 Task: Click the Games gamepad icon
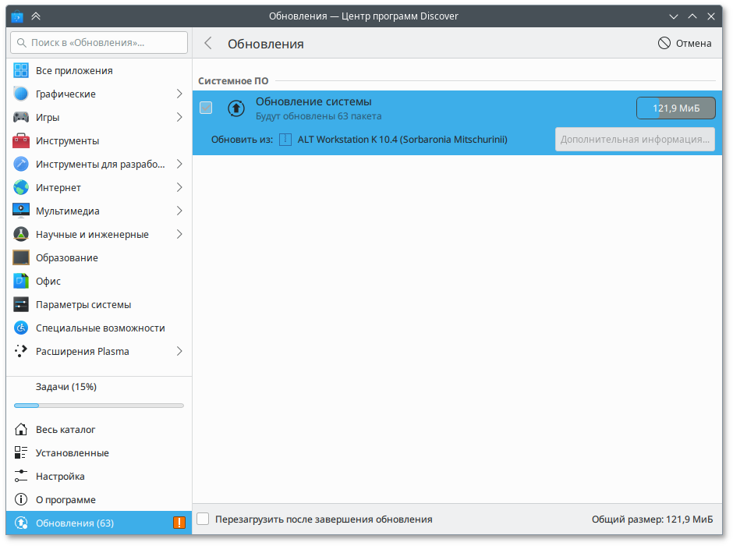[x=21, y=118]
